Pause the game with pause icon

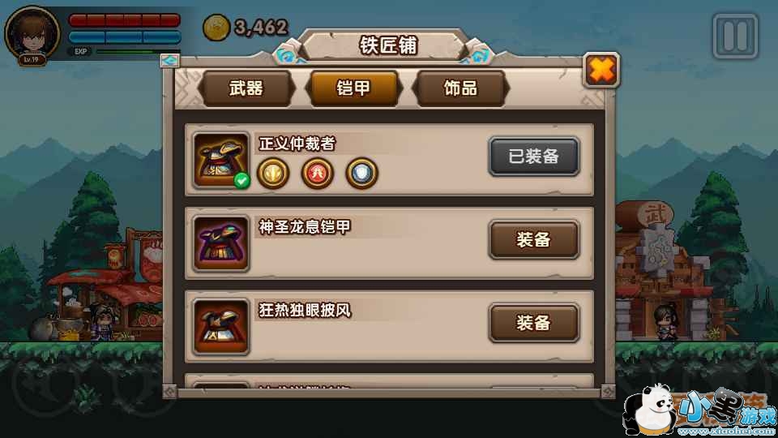point(735,36)
